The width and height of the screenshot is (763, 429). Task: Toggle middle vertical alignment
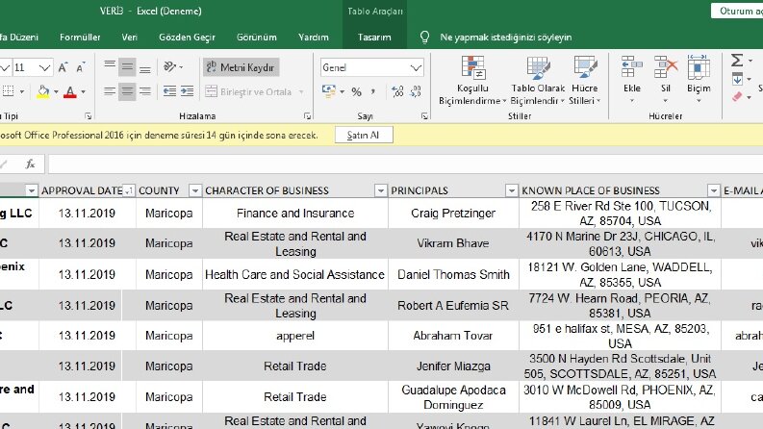127,67
